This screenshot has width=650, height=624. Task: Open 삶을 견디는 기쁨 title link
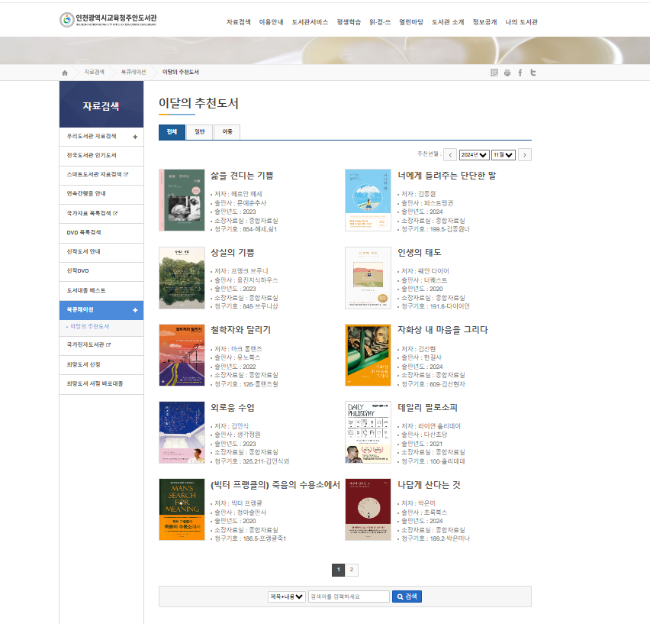(x=242, y=176)
